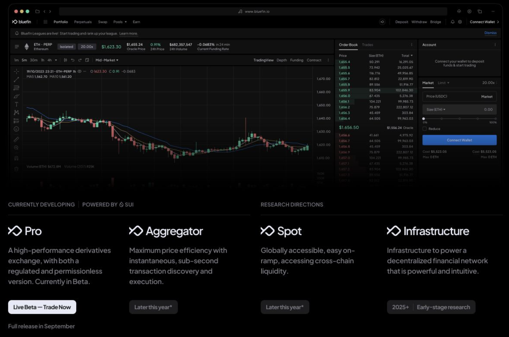Open the candlestick chart style selector
Viewport: 509px width, 337px height.
pos(65,60)
